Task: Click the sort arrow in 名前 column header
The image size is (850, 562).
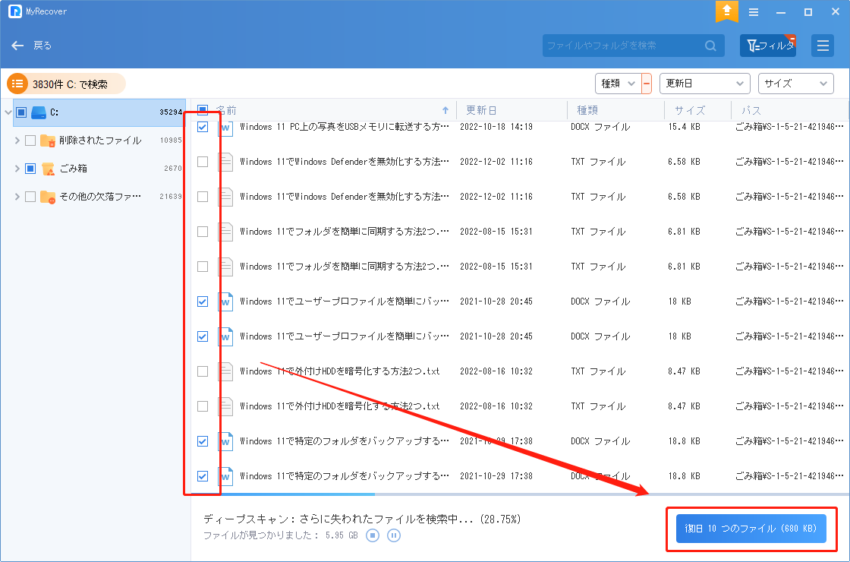Action: pos(445,110)
